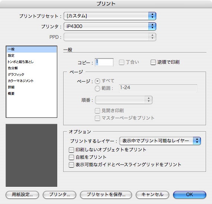This screenshot has width=212, height=204.
Task: Click the 用紙設定... button
Action: [x=22, y=195]
